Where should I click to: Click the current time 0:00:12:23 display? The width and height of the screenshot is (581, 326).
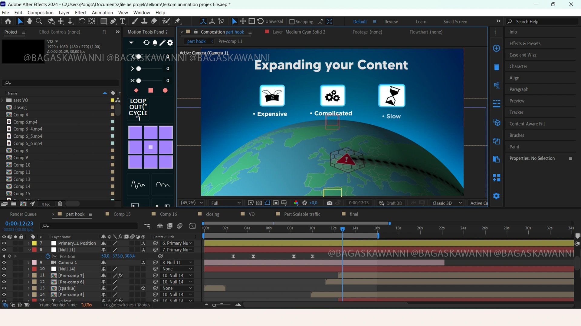tap(19, 224)
